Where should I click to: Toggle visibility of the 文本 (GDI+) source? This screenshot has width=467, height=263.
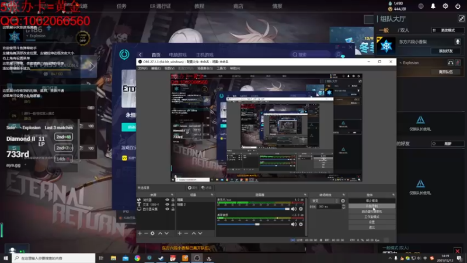[x=167, y=205]
